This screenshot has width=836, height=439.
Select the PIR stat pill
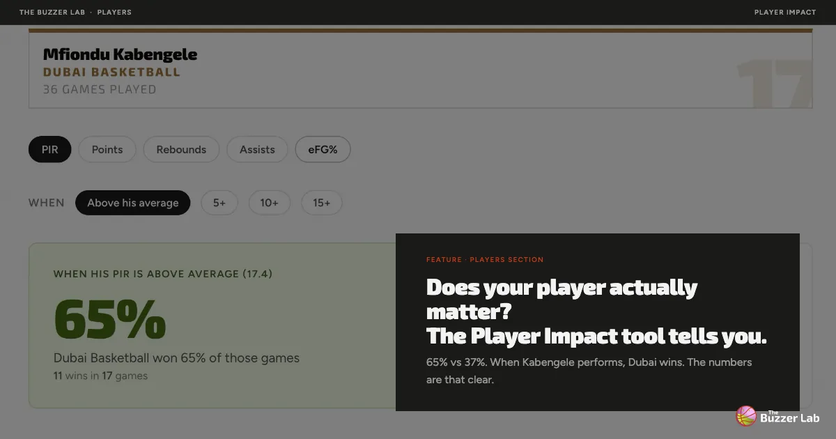(49, 149)
